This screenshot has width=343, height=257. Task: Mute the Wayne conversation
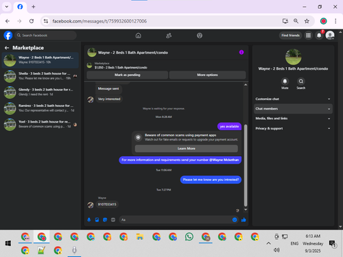[x=285, y=82]
